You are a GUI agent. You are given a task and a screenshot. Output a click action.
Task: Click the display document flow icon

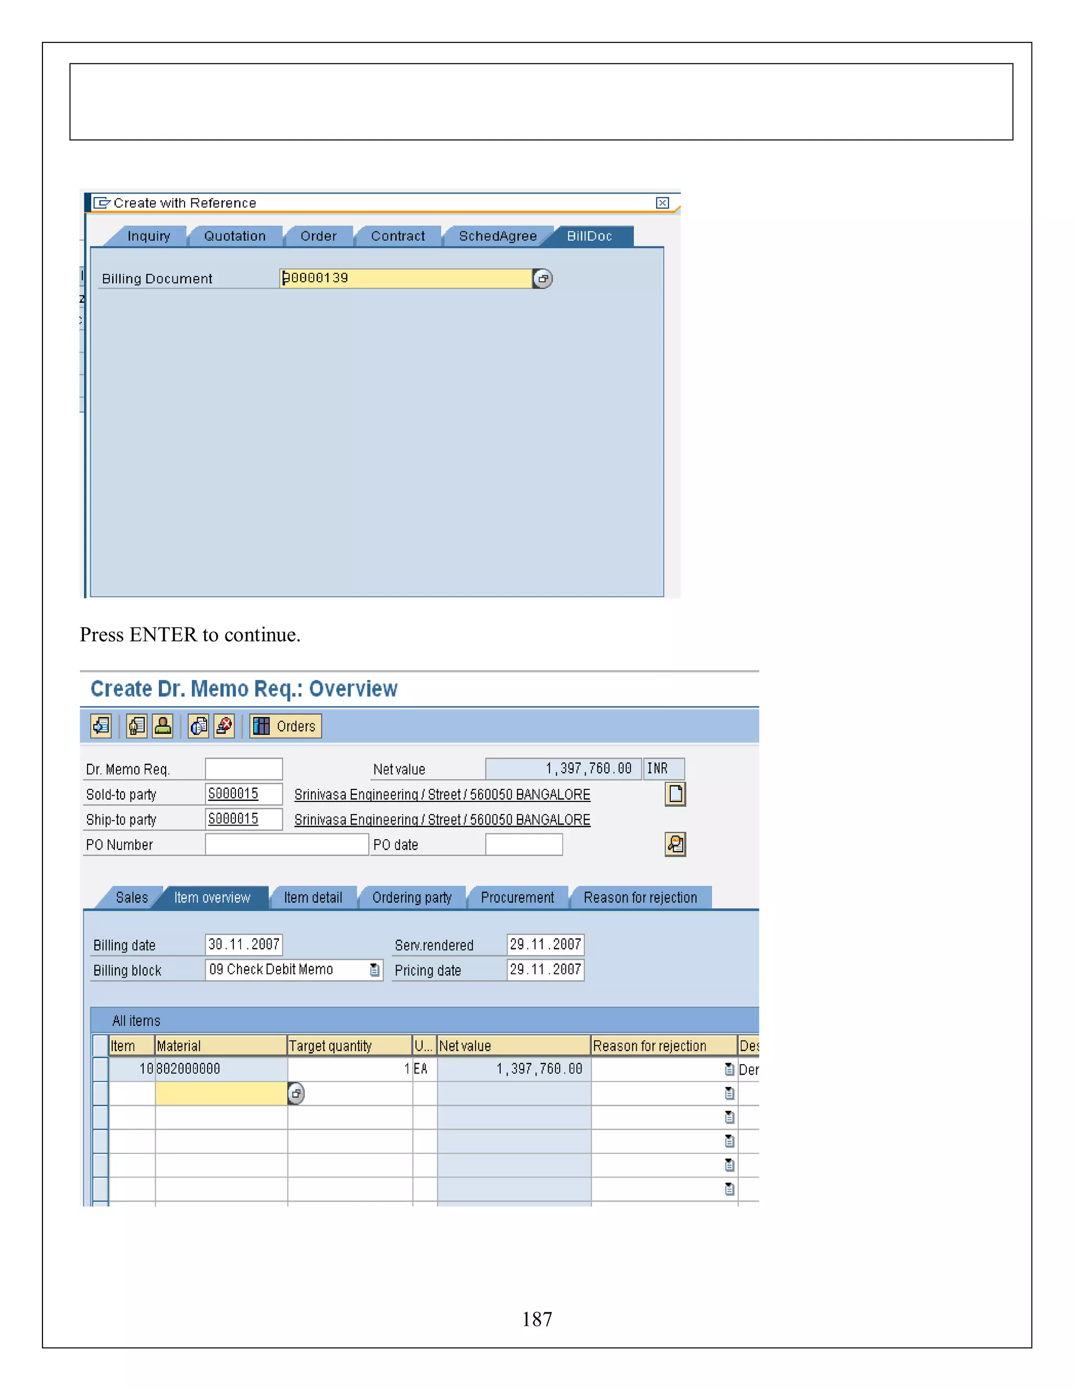[101, 725]
